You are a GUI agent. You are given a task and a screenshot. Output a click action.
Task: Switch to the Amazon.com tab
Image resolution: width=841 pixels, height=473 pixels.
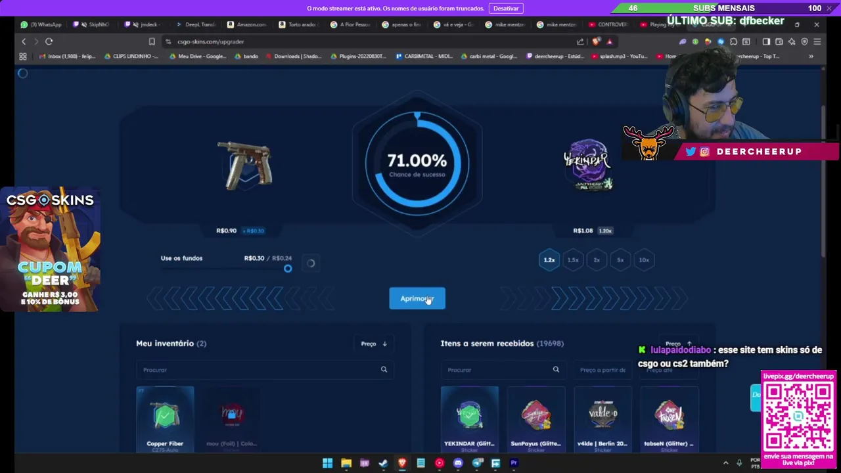[247, 24]
